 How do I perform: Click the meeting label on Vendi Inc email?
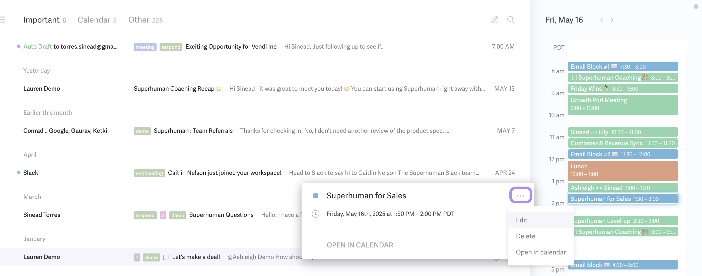145,47
